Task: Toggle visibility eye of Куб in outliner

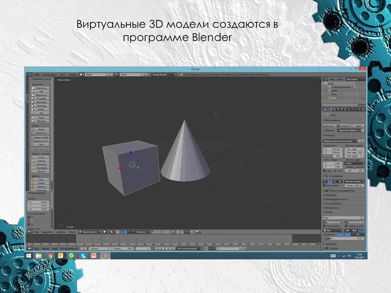Action: 357,98
